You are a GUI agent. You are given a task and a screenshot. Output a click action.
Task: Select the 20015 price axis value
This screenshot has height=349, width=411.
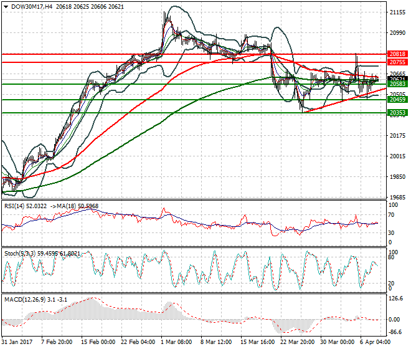(x=397, y=156)
